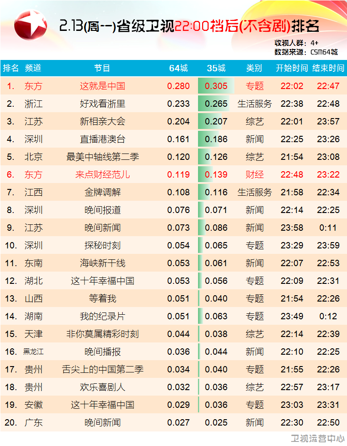This screenshot has width=347, height=446.
Task: Click category 生活服务 for 好戏看浙里
Action: pos(254,104)
